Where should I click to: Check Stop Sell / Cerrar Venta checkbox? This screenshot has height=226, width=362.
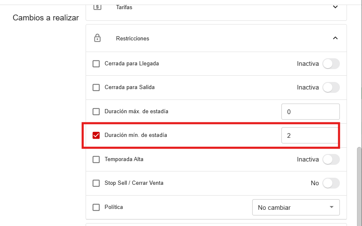96,183
